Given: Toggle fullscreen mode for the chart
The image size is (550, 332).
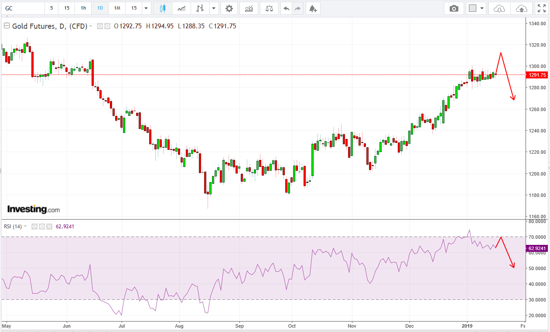Looking at the screenshot, I should (541, 8).
